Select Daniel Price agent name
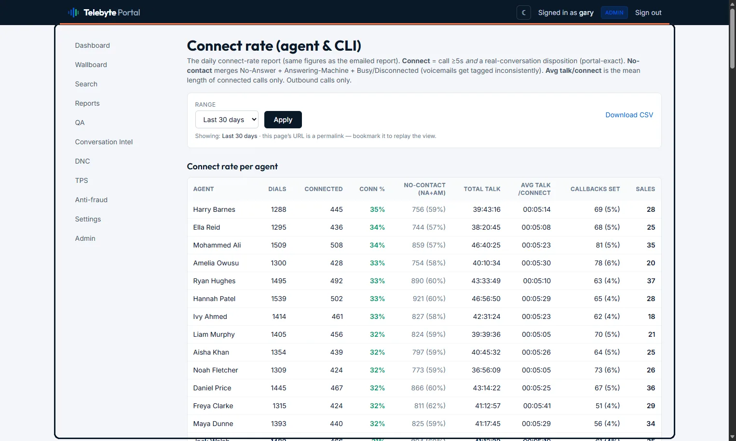 click(212, 388)
